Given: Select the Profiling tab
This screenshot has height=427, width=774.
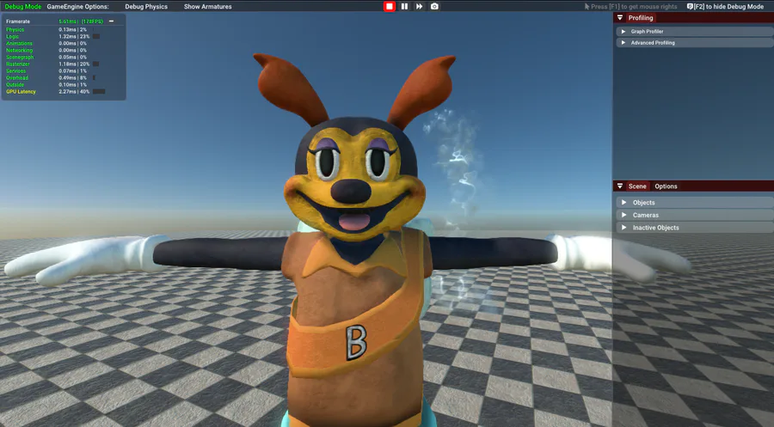Looking at the screenshot, I should pos(641,18).
